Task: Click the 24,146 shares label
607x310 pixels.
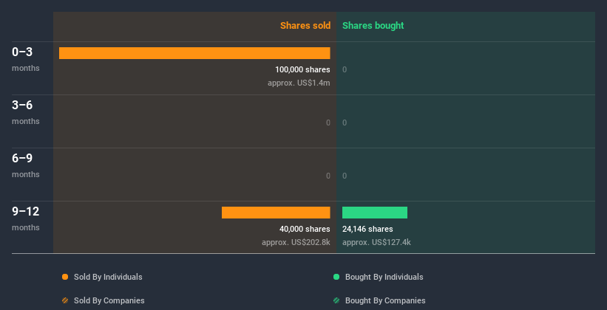Action: (367, 229)
